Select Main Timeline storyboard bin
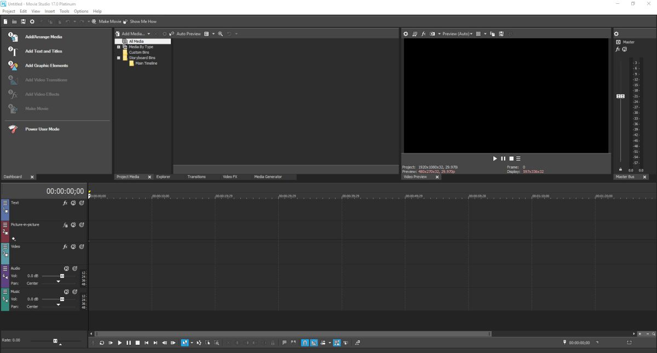This screenshot has width=657, height=353. click(x=146, y=63)
